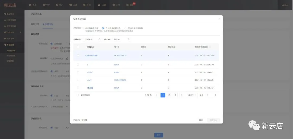
Task: Sort by 成为带货商时间 column sort icon
Action: click(210, 47)
